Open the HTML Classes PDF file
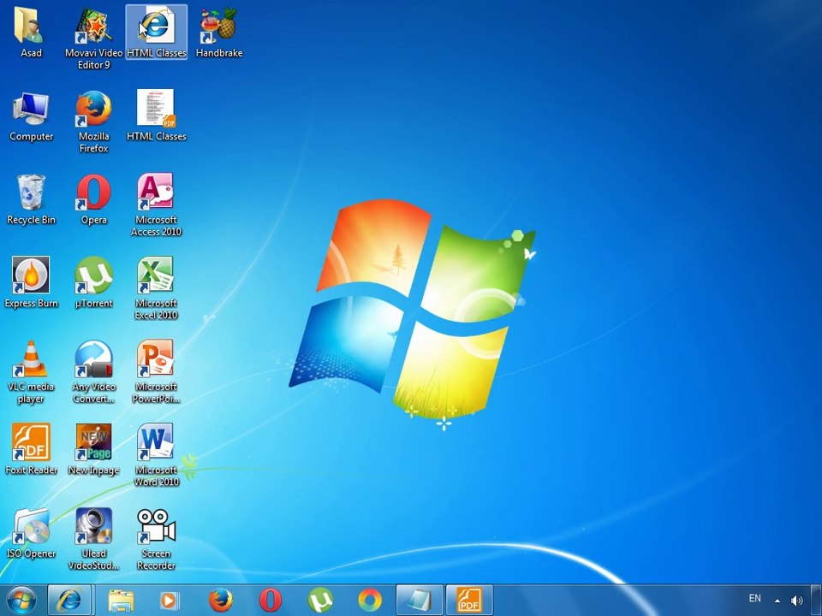The height and width of the screenshot is (616, 822). (x=156, y=116)
